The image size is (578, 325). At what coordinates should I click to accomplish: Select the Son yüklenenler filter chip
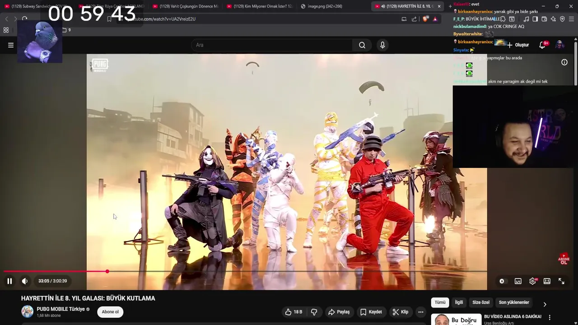(x=514, y=302)
